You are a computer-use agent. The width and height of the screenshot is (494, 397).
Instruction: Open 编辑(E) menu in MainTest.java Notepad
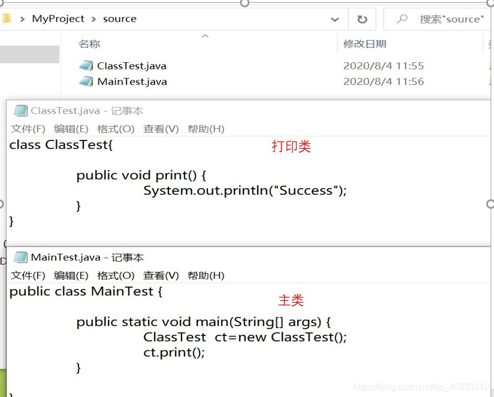[x=71, y=275]
